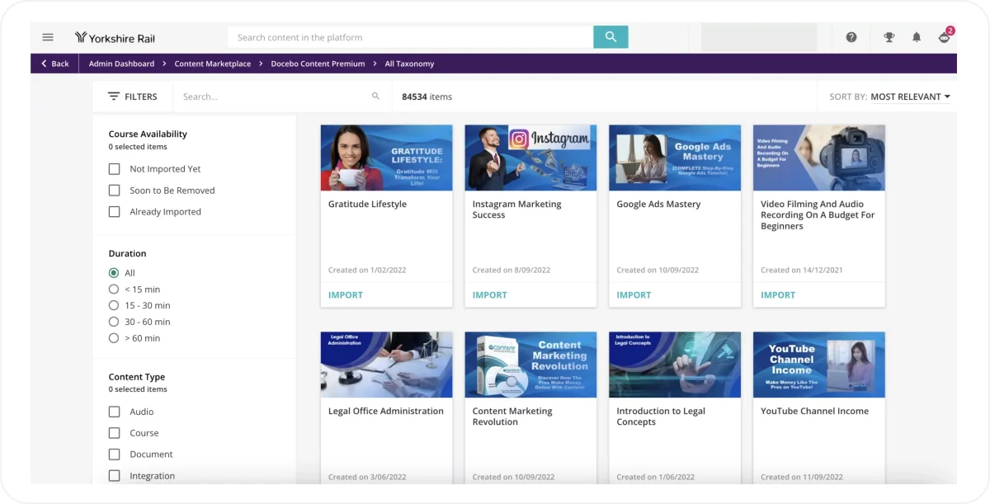
Task: Click the YouTube Channel Income title
Action: [x=814, y=411]
